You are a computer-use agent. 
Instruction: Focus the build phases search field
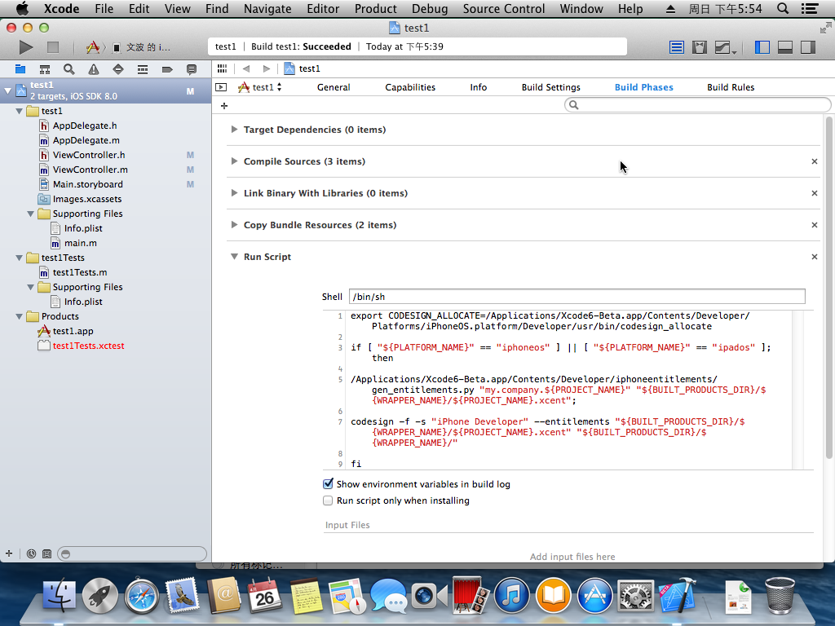(698, 105)
